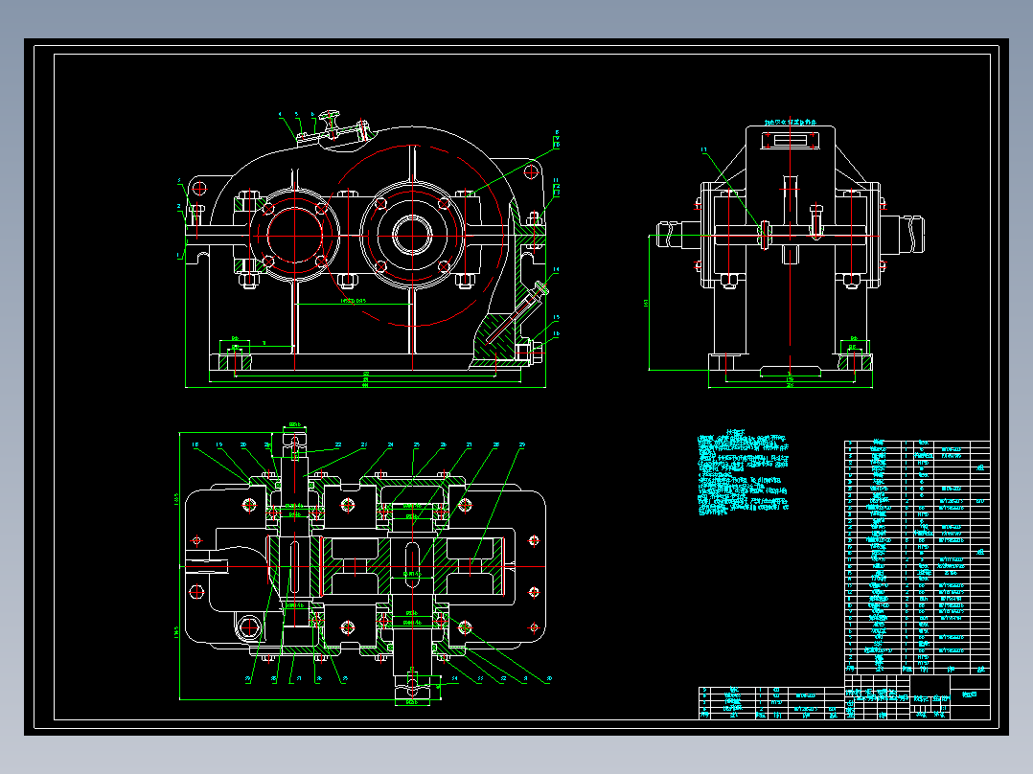Select the small extra parts table left of the title block
The image size is (1033, 774).
pyautogui.click(x=771, y=703)
